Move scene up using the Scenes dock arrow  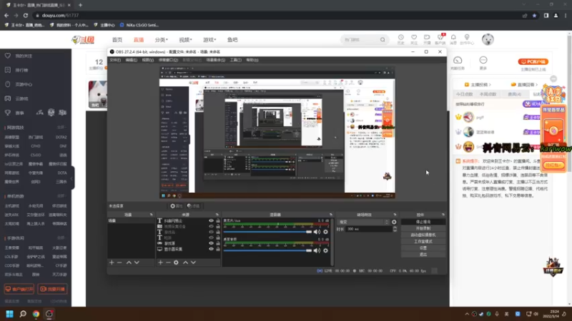129,263
